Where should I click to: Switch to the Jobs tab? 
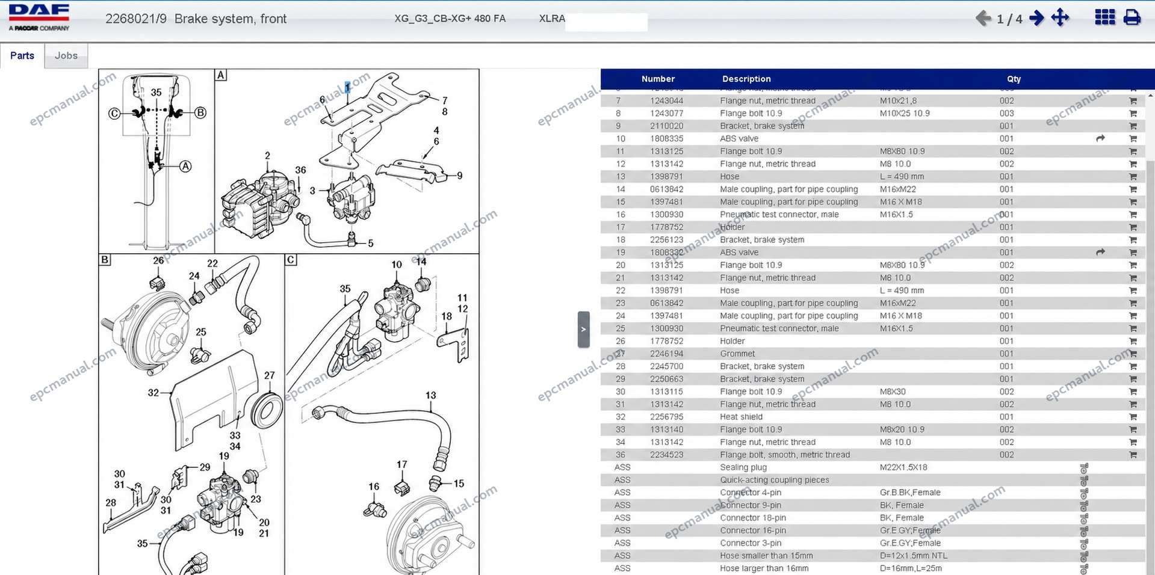66,55
